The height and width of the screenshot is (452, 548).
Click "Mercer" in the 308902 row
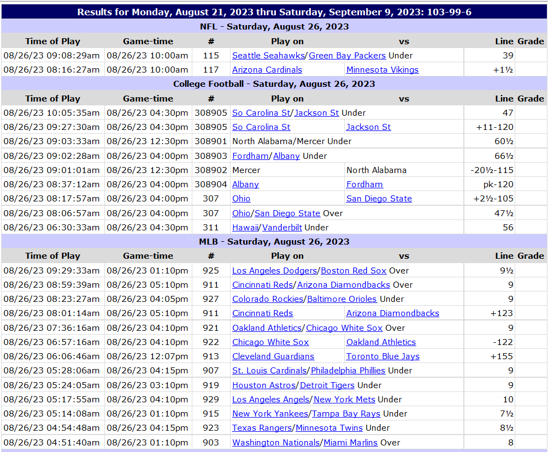[x=246, y=170]
